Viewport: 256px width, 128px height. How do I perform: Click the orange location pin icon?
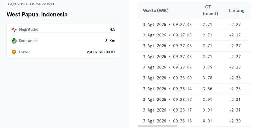pyautogui.click(x=14, y=52)
